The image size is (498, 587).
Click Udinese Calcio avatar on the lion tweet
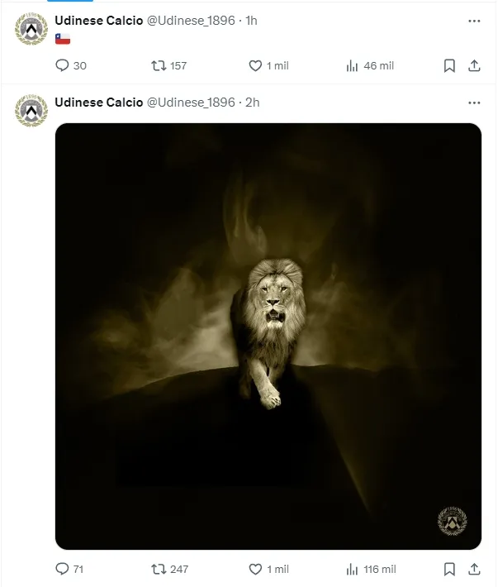pos(31,111)
